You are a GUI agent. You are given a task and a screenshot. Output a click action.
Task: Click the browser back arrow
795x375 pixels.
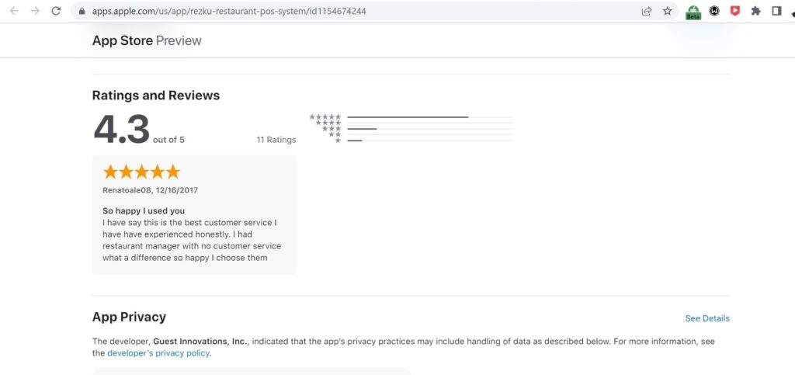coord(14,11)
